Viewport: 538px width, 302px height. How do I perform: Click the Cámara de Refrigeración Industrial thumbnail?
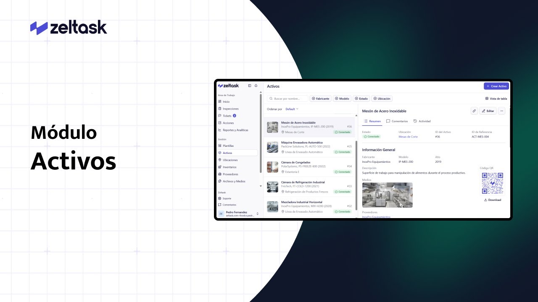coord(272,187)
